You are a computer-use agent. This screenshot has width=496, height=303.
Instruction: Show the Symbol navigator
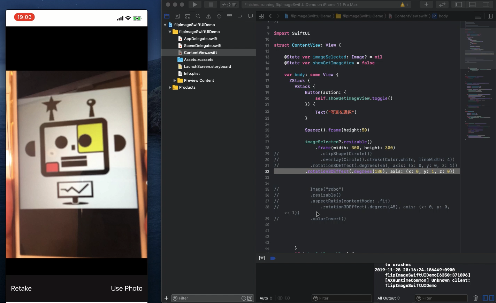click(x=188, y=16)
